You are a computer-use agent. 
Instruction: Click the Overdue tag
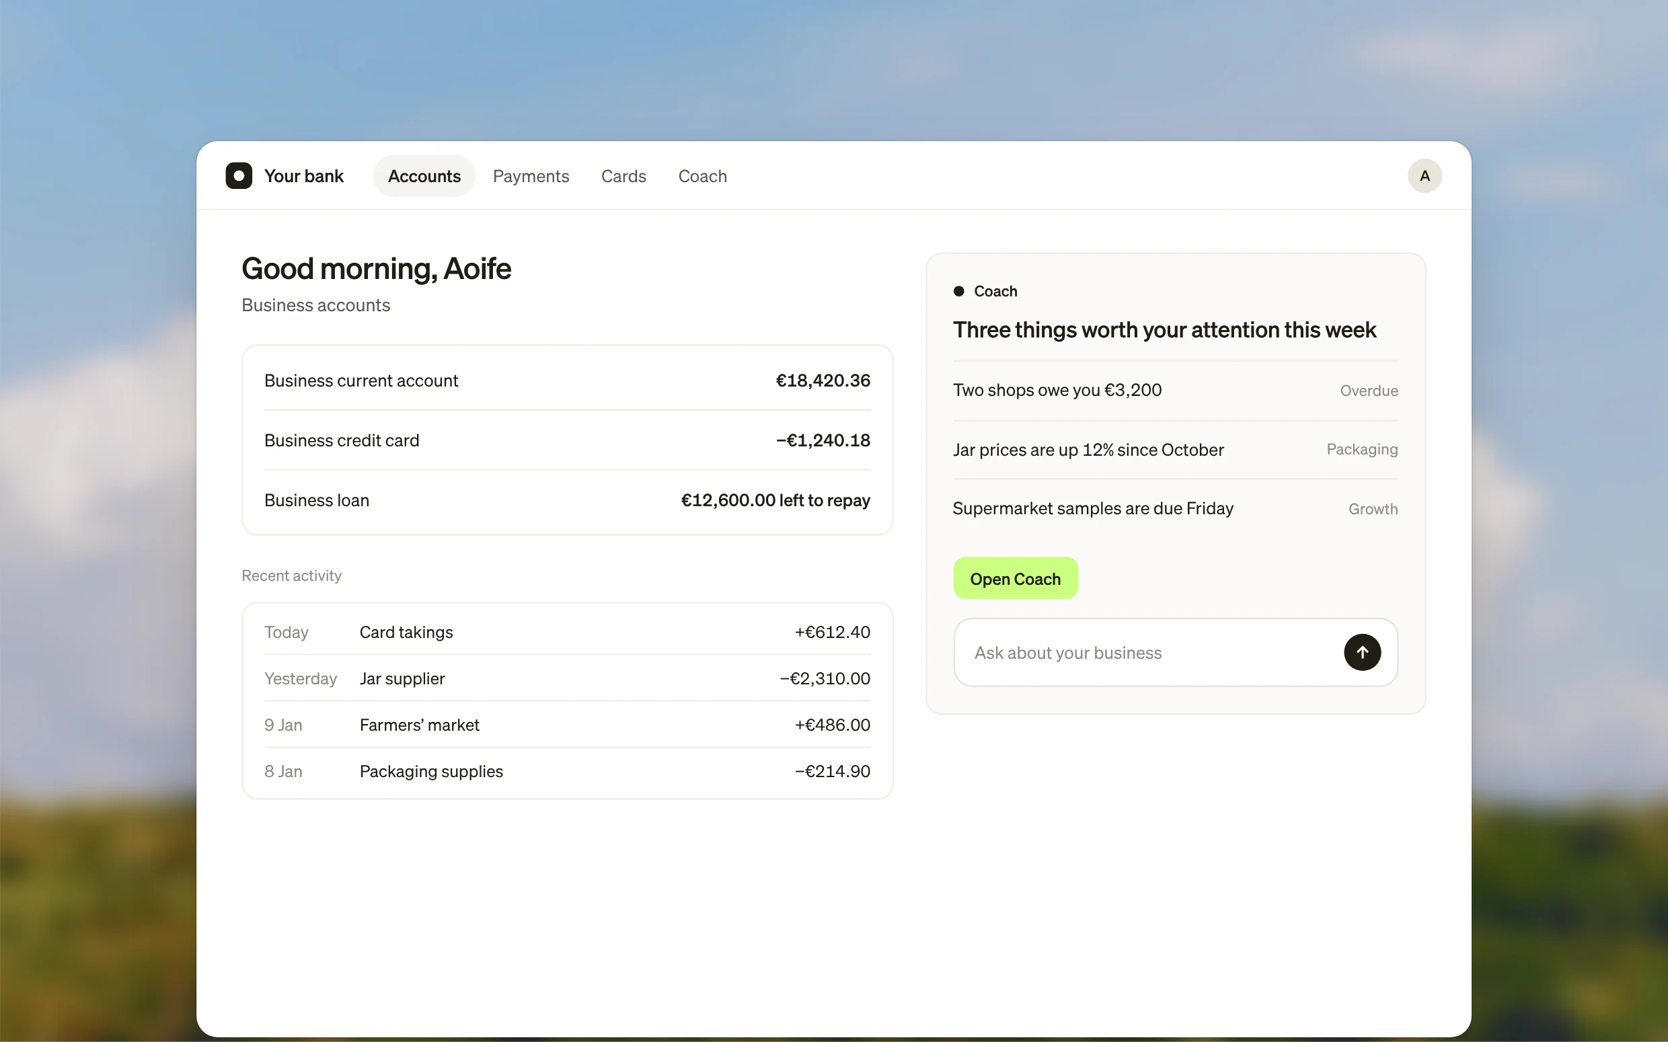pos(1368,391)
